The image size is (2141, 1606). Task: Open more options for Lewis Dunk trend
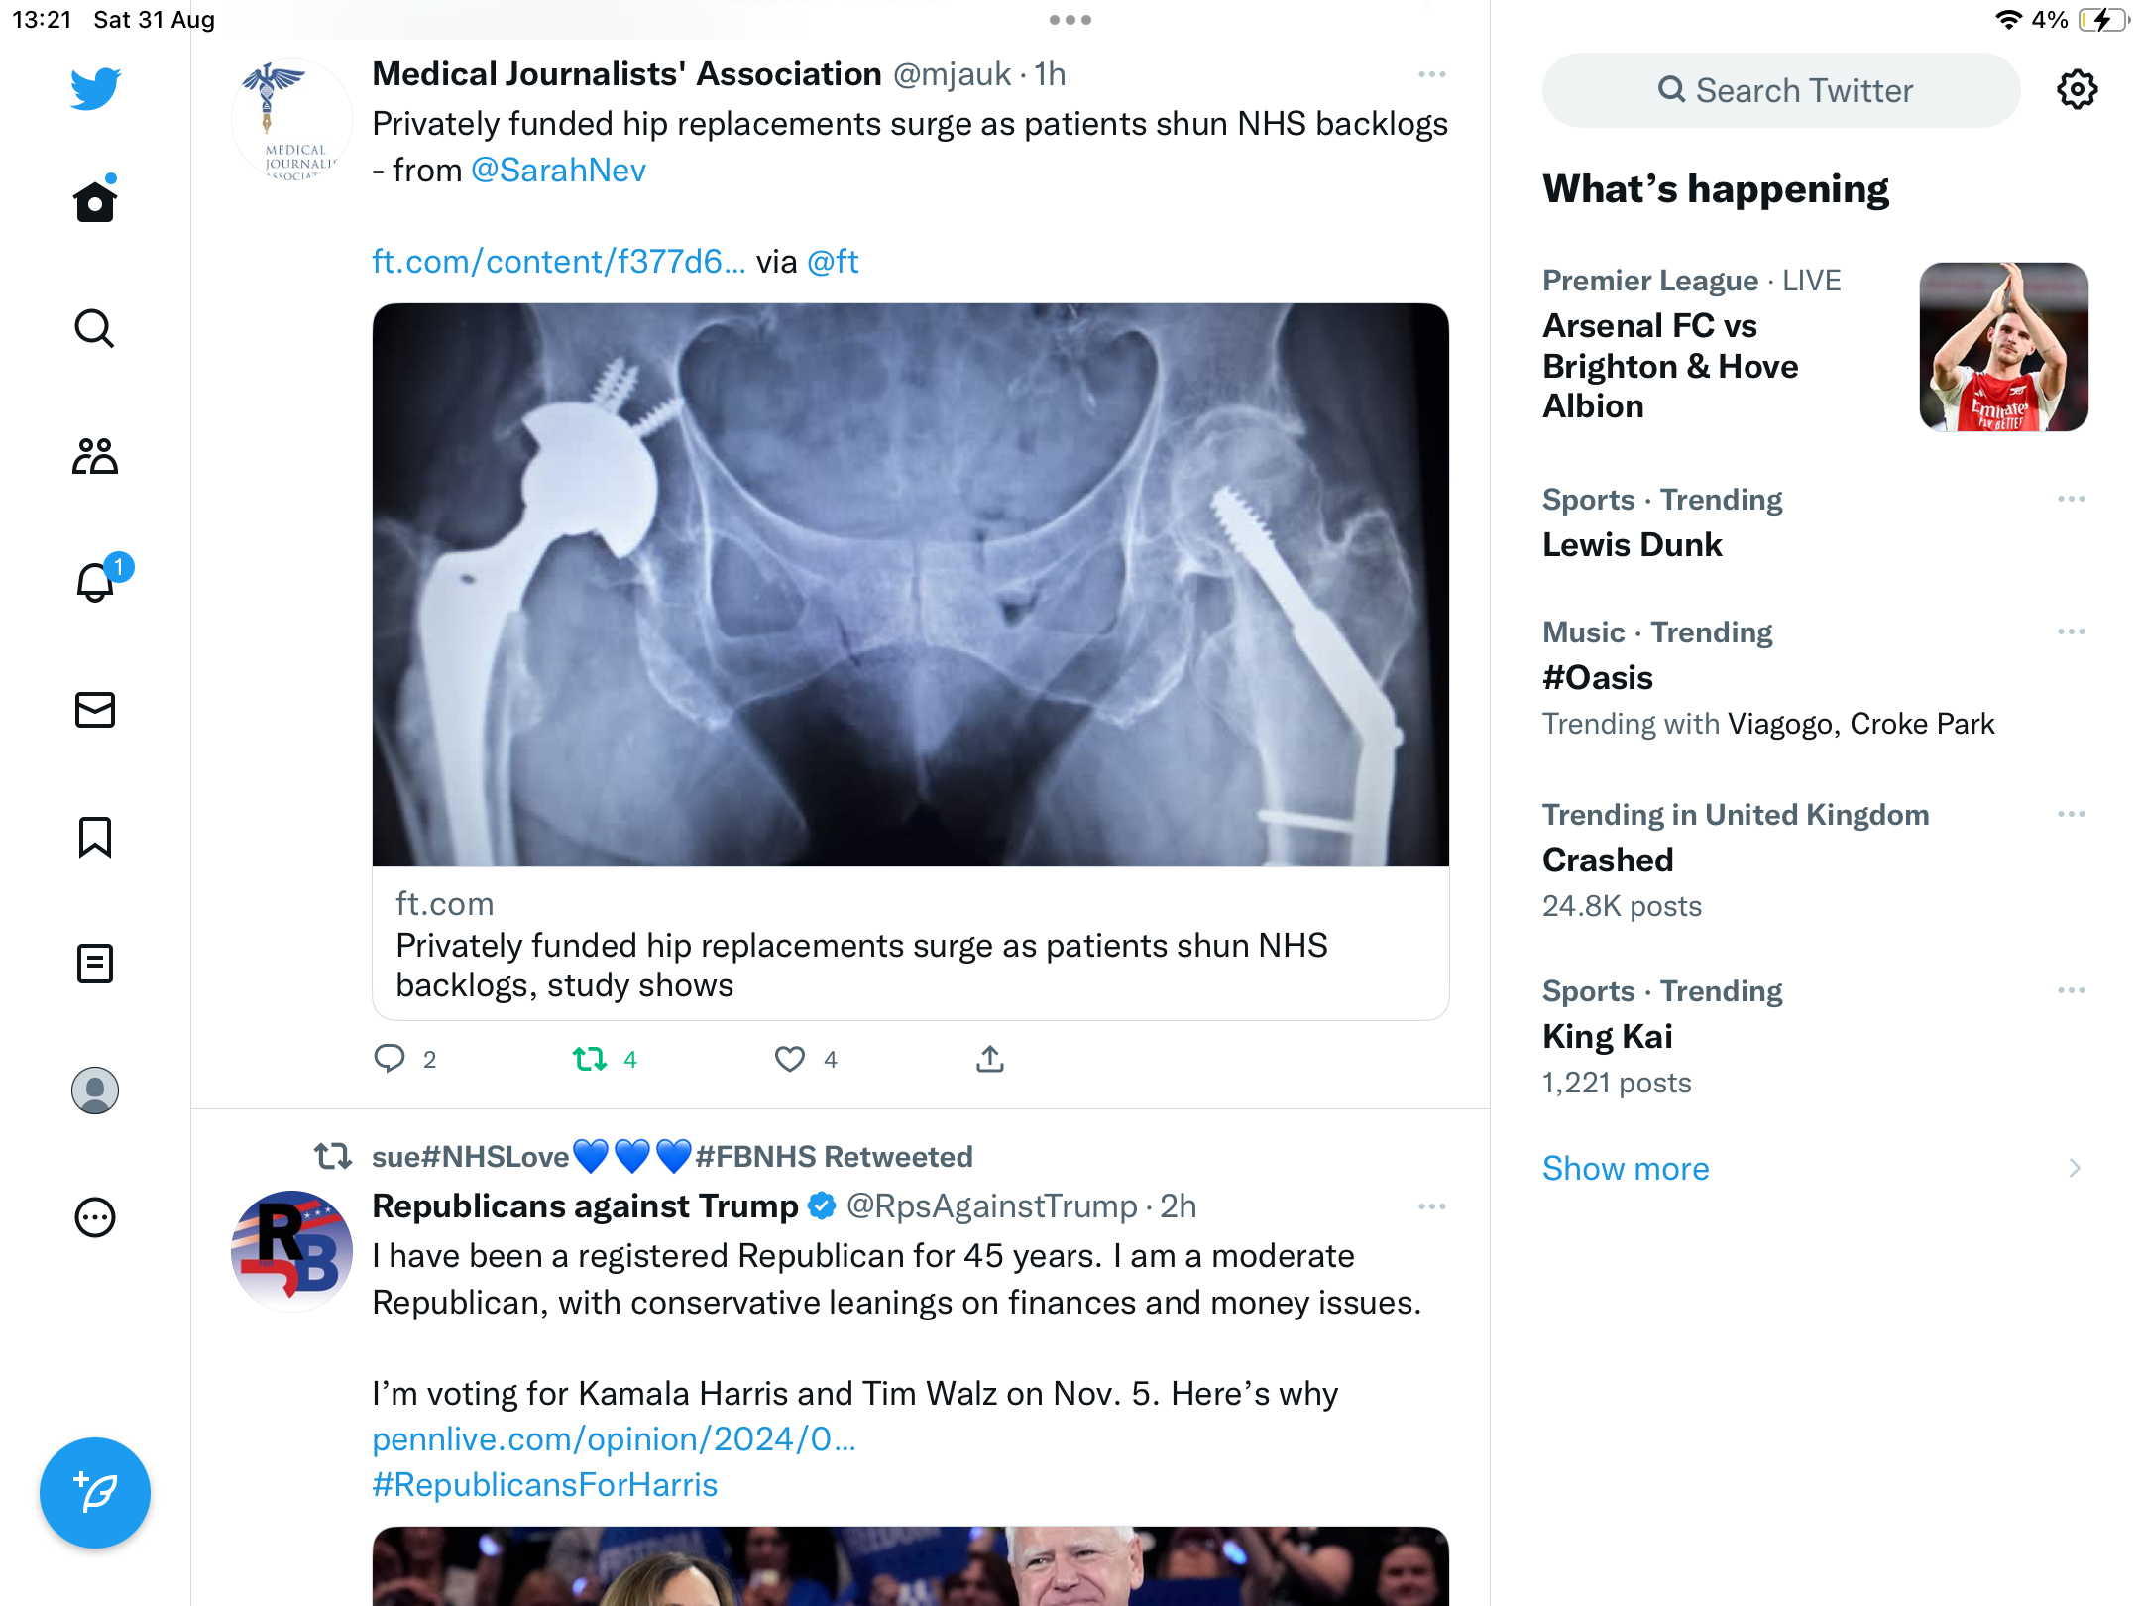pos(2071,499)
